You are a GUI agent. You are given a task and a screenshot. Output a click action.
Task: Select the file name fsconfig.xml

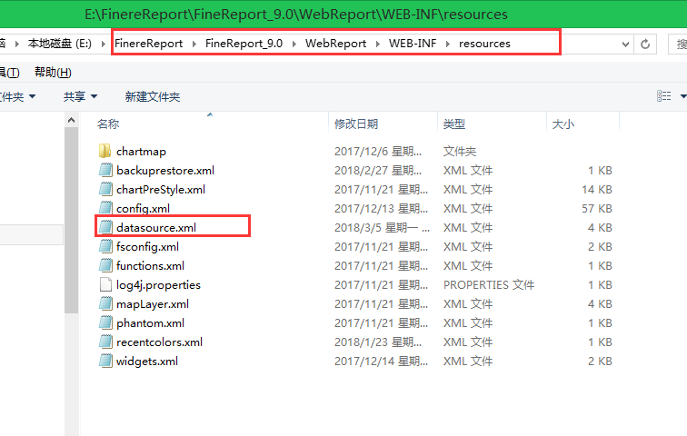click(147, 247)
